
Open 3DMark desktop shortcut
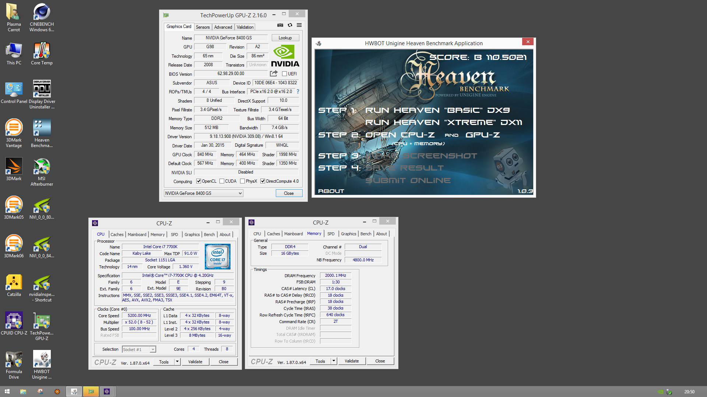point(14,169)
